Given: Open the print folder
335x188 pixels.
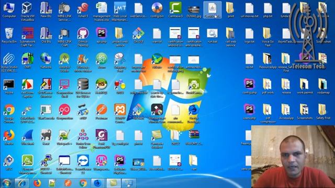Looking at the screenshot, I should (x=230, y=10).
